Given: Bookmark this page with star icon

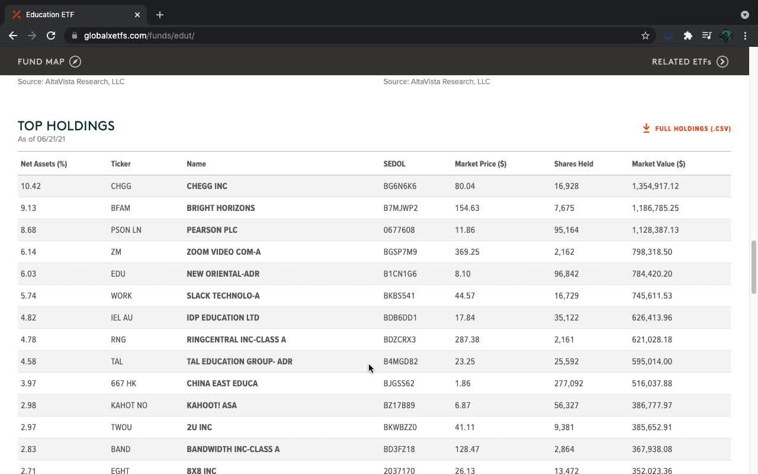Looking at the screenshot, I should click(645, 36).
